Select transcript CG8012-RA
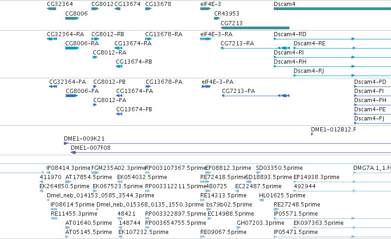This screenshot has height=239, width=391. pyautogui.click(x=109, y=52)
